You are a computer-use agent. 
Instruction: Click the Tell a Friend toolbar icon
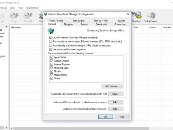151,17
